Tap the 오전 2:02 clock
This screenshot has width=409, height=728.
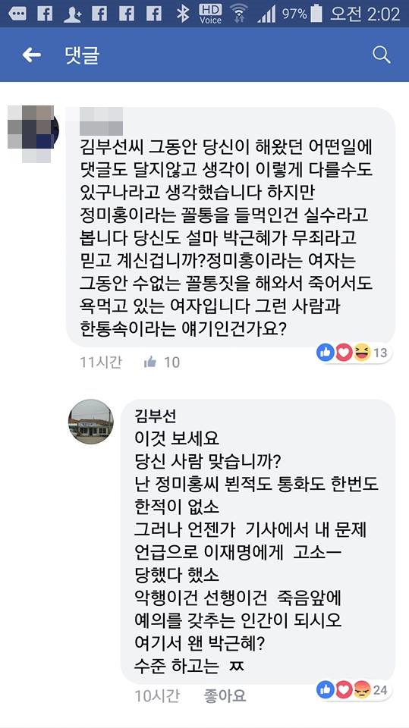365,14
